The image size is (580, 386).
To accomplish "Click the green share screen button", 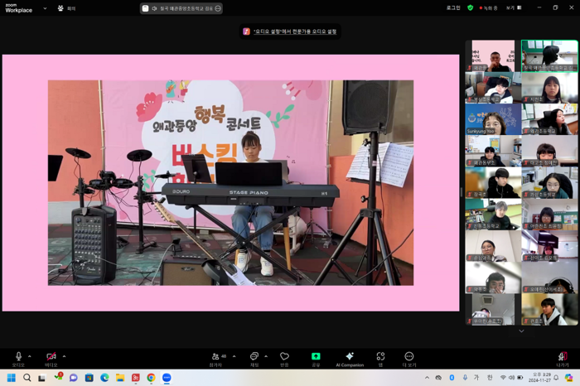I will point(316,358).
